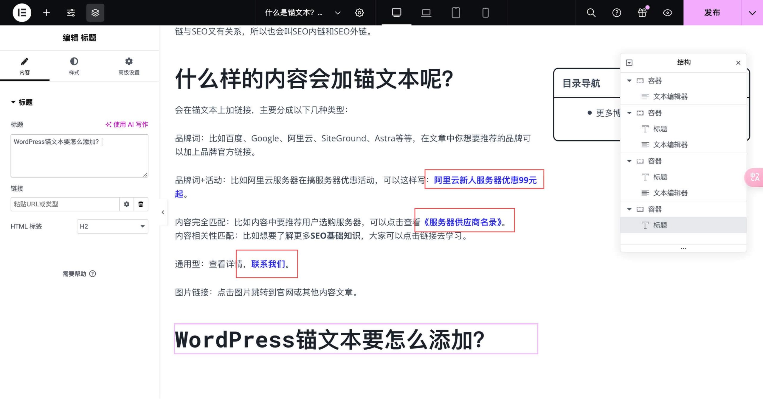This screenshot has height=399, width=763.
Task: Select 文本编辑器 under third 容器
Action: [x=683, y=193]
